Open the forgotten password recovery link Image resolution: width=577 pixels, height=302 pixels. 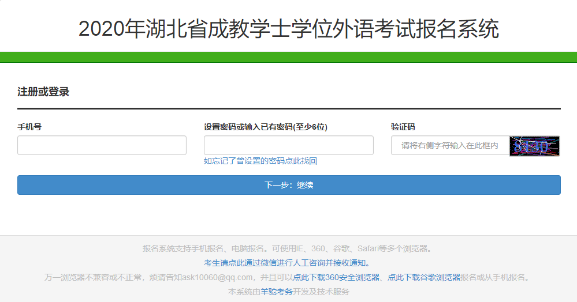coord(260,161)
